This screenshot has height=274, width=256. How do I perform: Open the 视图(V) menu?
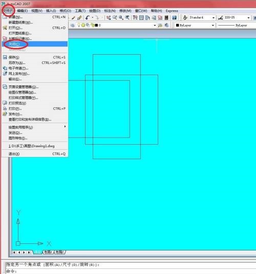37,11
